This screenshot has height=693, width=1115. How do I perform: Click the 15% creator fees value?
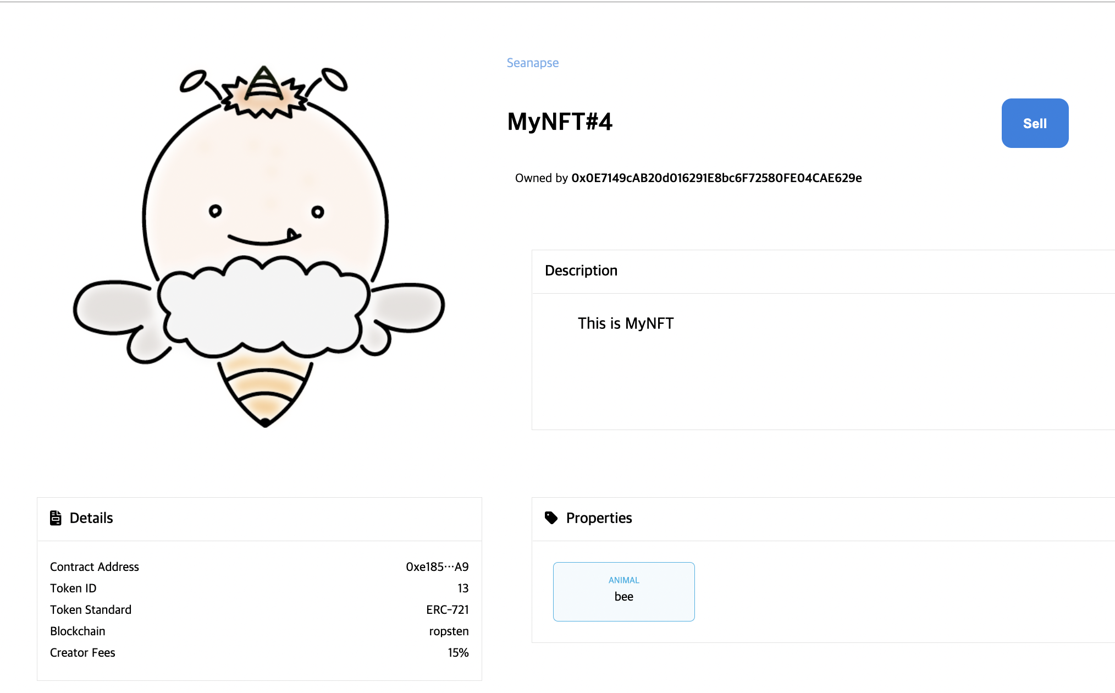click(x=458, y=652)
